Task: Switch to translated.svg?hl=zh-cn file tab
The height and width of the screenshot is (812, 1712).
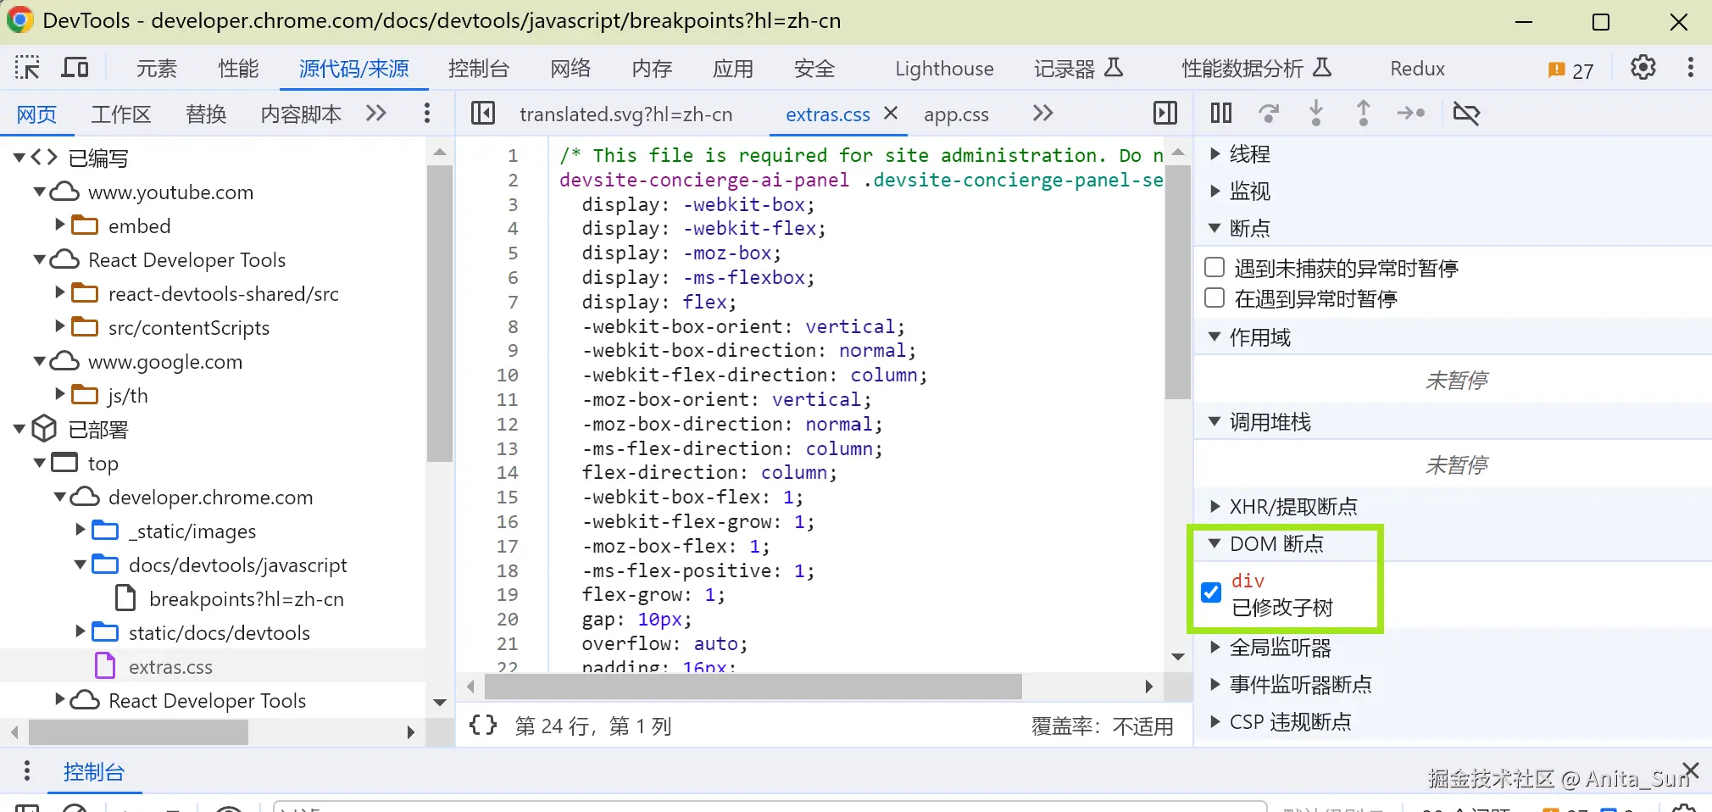Action: (x=625, y=114)
